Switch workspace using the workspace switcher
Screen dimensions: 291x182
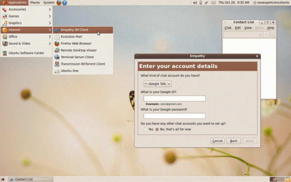coord(277,180)
